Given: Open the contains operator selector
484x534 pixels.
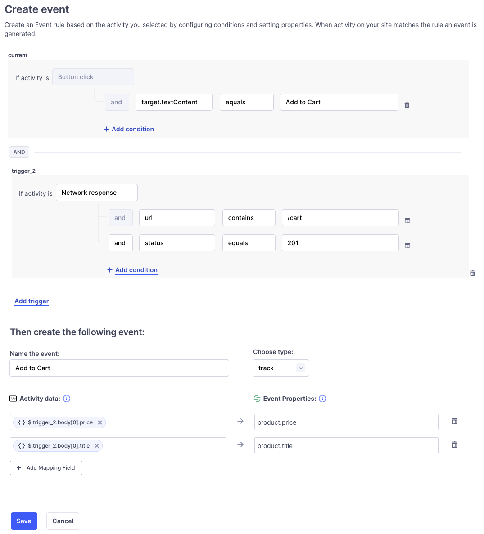Looking at the screenshot, I should pos(249,218).
